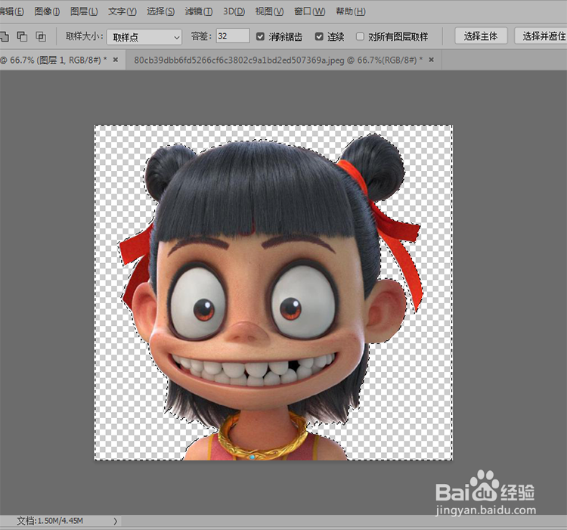Screen dimensions: 567x530
Task: Click the 选择主体 button
Action: click(x=481, y=36)
